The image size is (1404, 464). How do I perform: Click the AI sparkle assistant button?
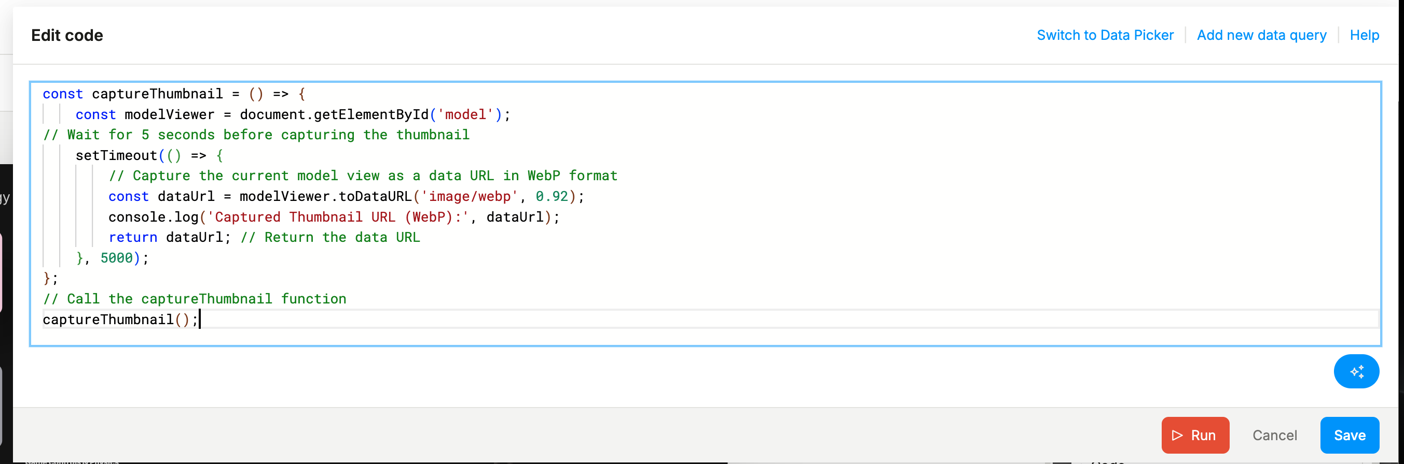1356,371
